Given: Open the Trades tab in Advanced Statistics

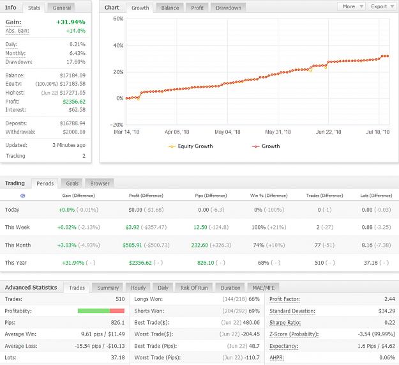Looking at the screenshot, I should click(x=77, y=288).
